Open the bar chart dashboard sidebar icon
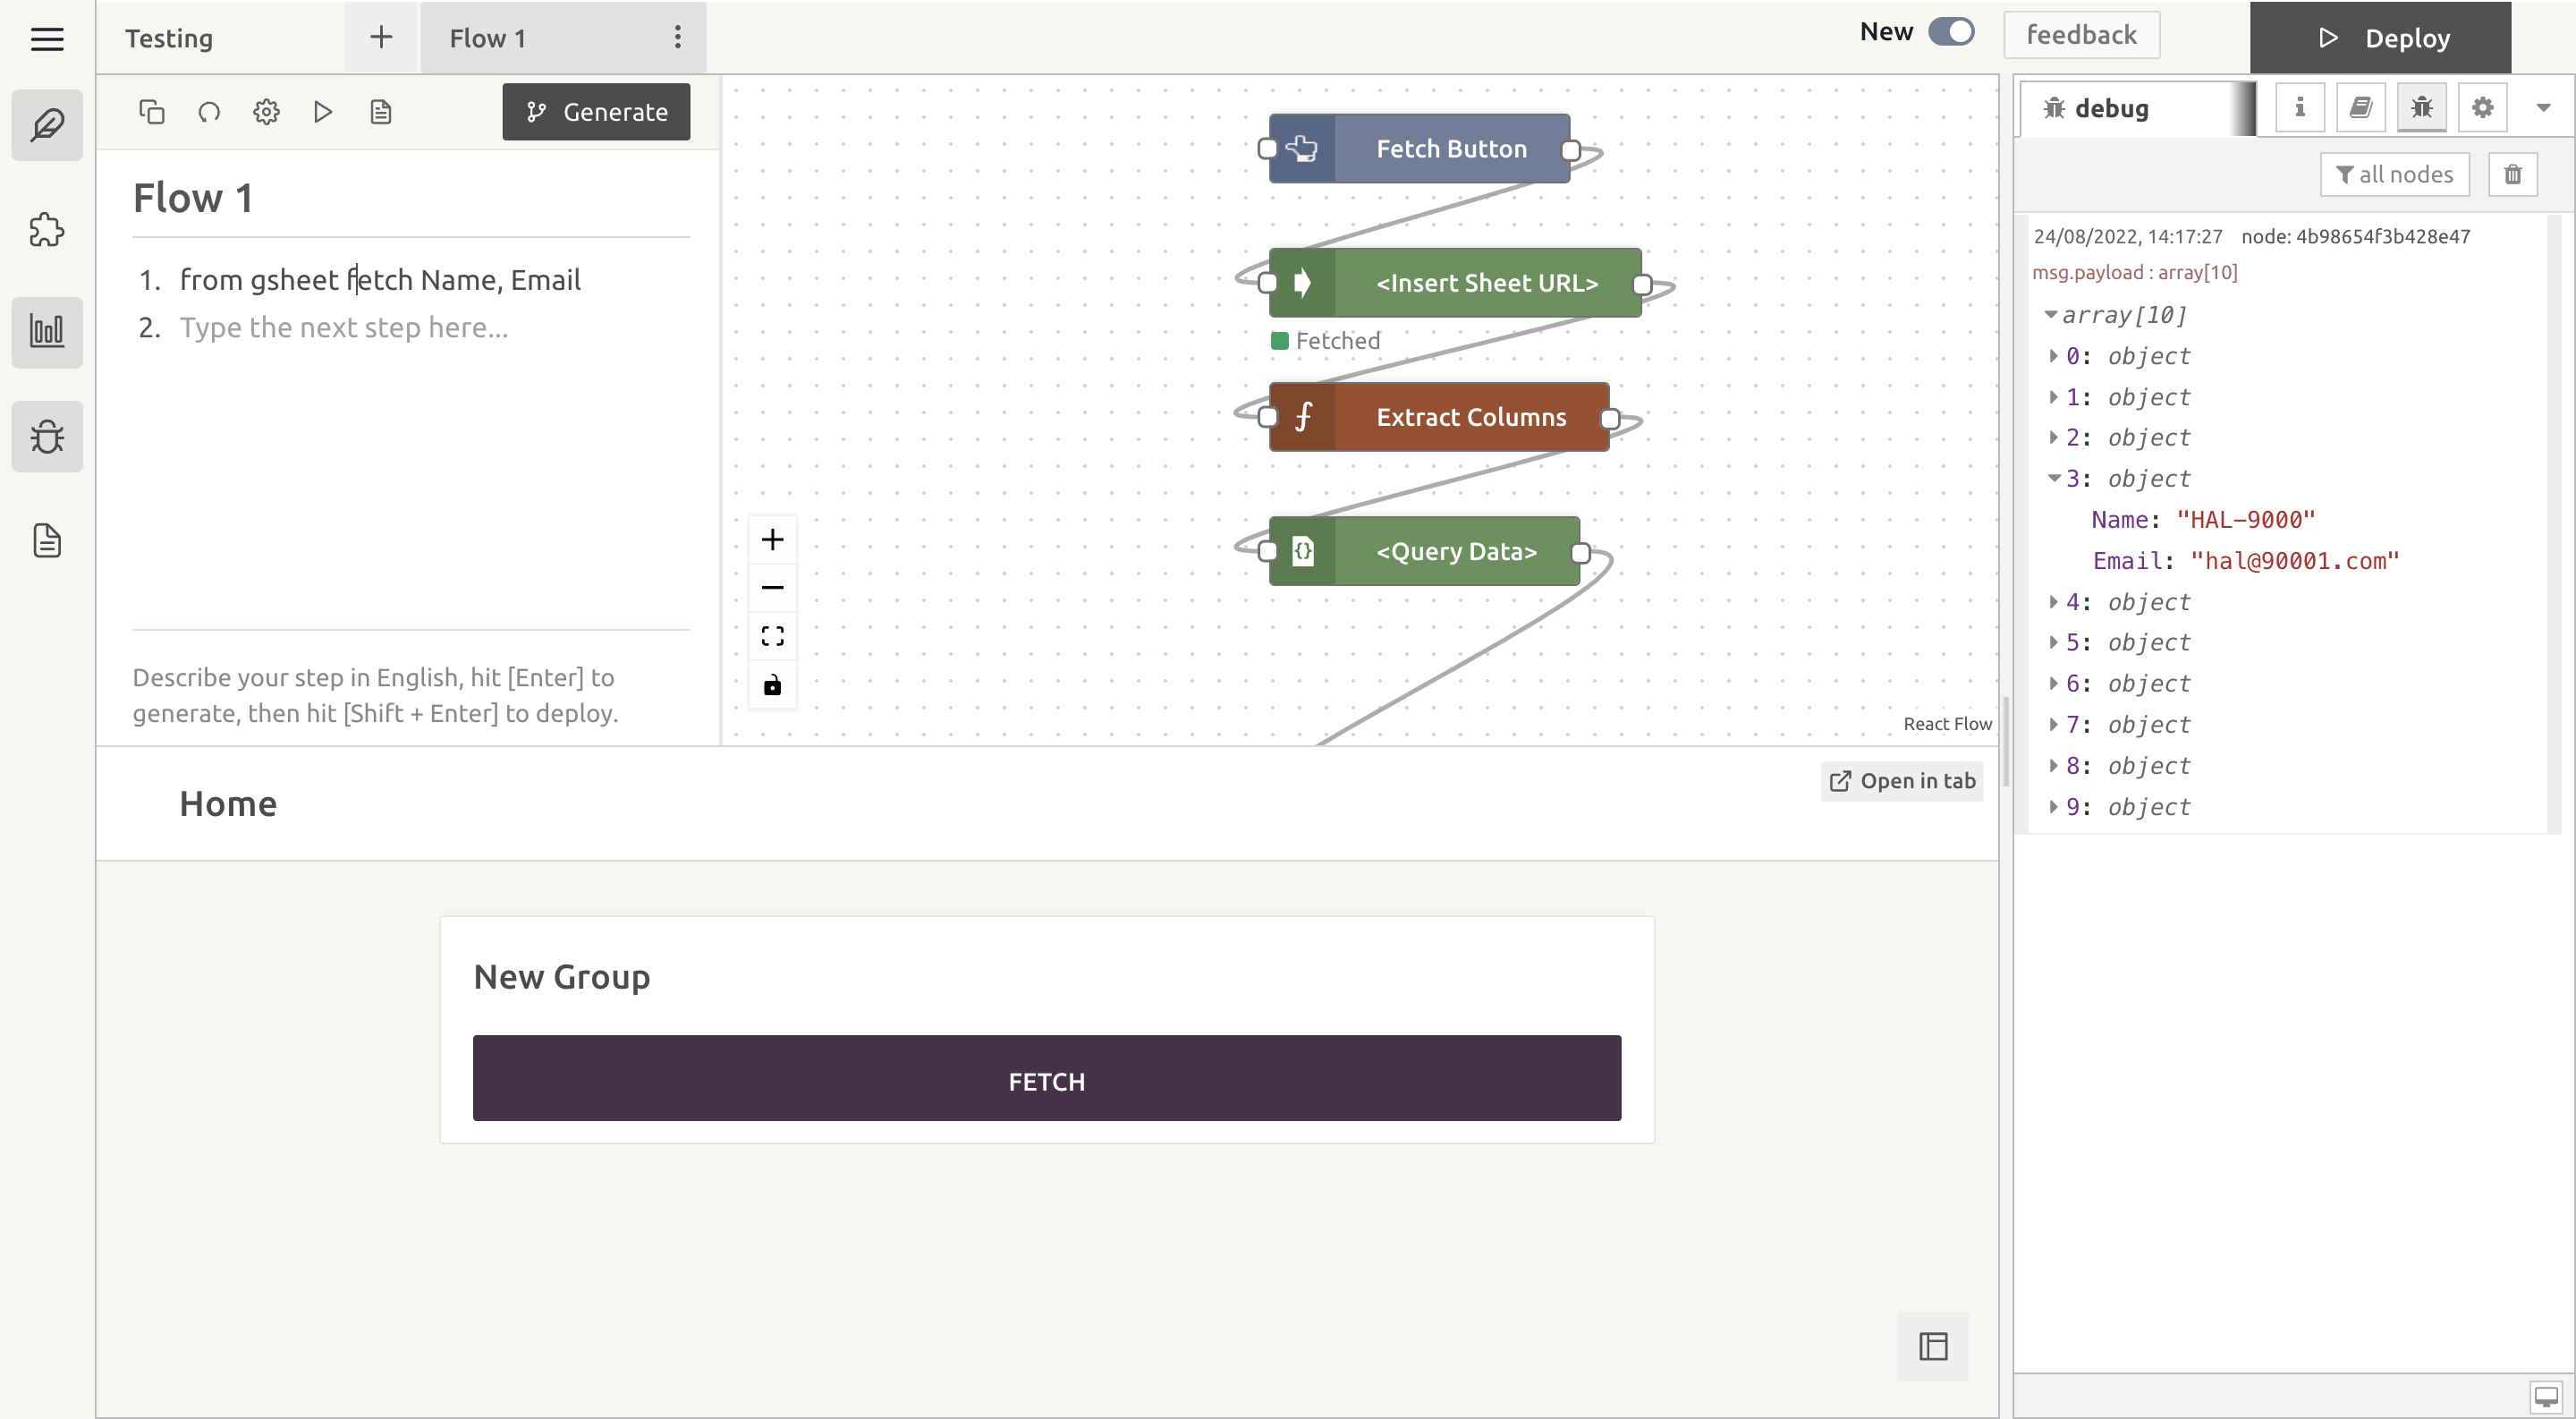 coord(47,331)
